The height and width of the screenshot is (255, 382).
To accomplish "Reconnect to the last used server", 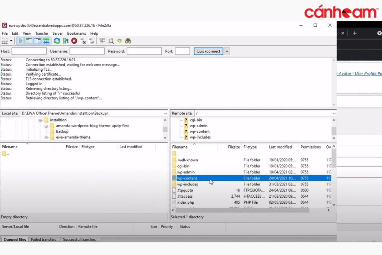I will (x=92, y=41).
